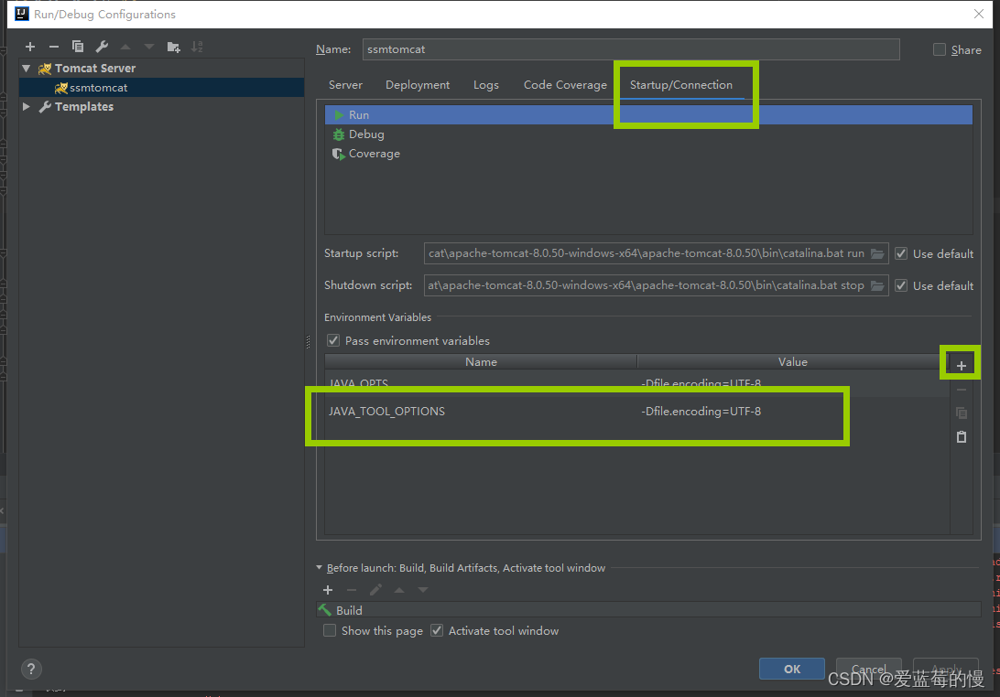Move configuration down arrow in left toolbar
1000x697 pixels.
148,47
